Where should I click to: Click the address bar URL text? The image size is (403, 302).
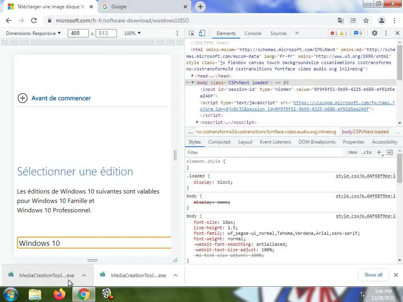point(122,20)
